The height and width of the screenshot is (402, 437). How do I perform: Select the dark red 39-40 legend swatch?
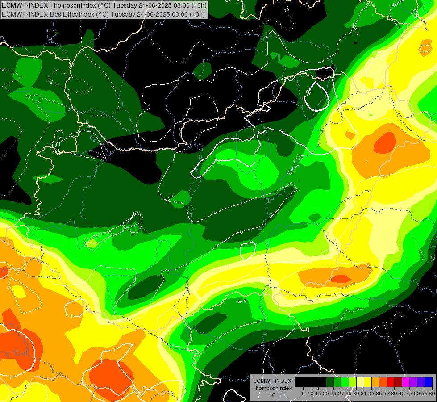coord(398,382)
